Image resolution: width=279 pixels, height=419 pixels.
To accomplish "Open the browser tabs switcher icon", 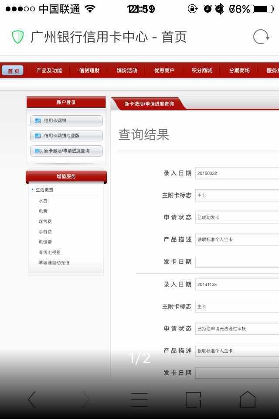I will point(193,399).
